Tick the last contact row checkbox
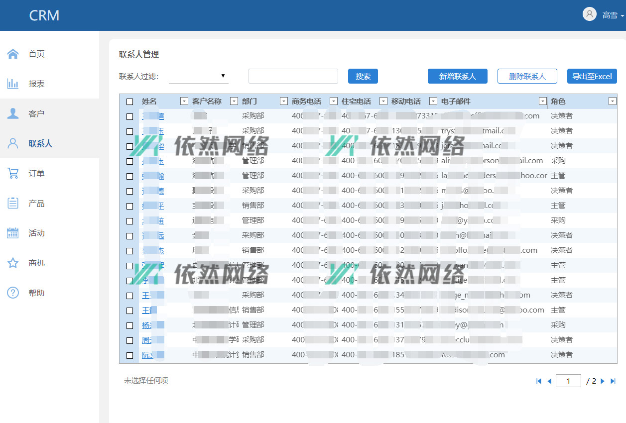626x423 pixels. 130,355
